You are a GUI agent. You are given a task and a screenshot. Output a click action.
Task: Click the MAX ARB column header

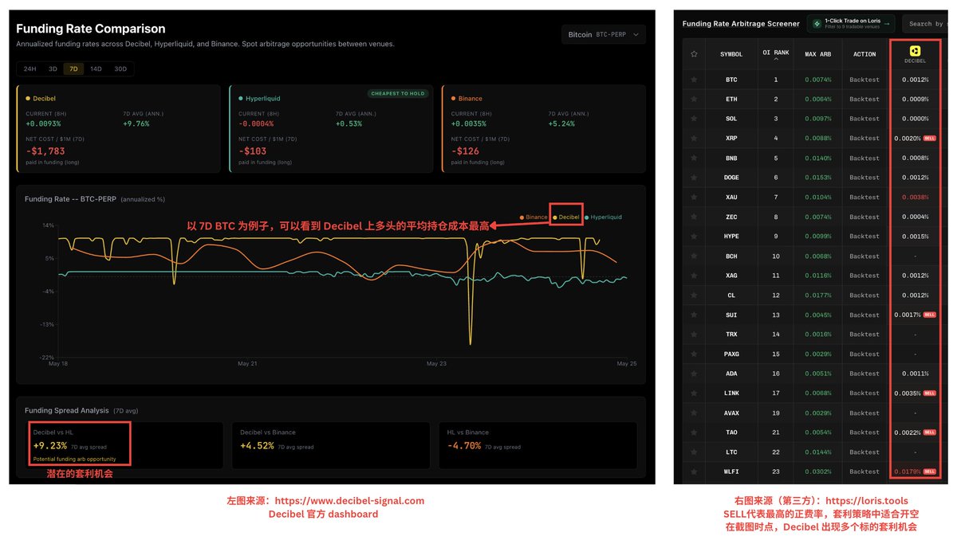tap(818, 54)
